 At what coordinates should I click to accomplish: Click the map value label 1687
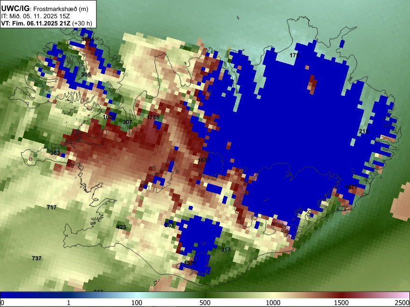pos(204,160)
